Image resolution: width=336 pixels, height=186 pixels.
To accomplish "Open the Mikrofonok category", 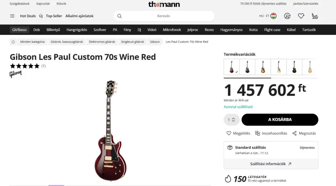I will click(172, 30).
